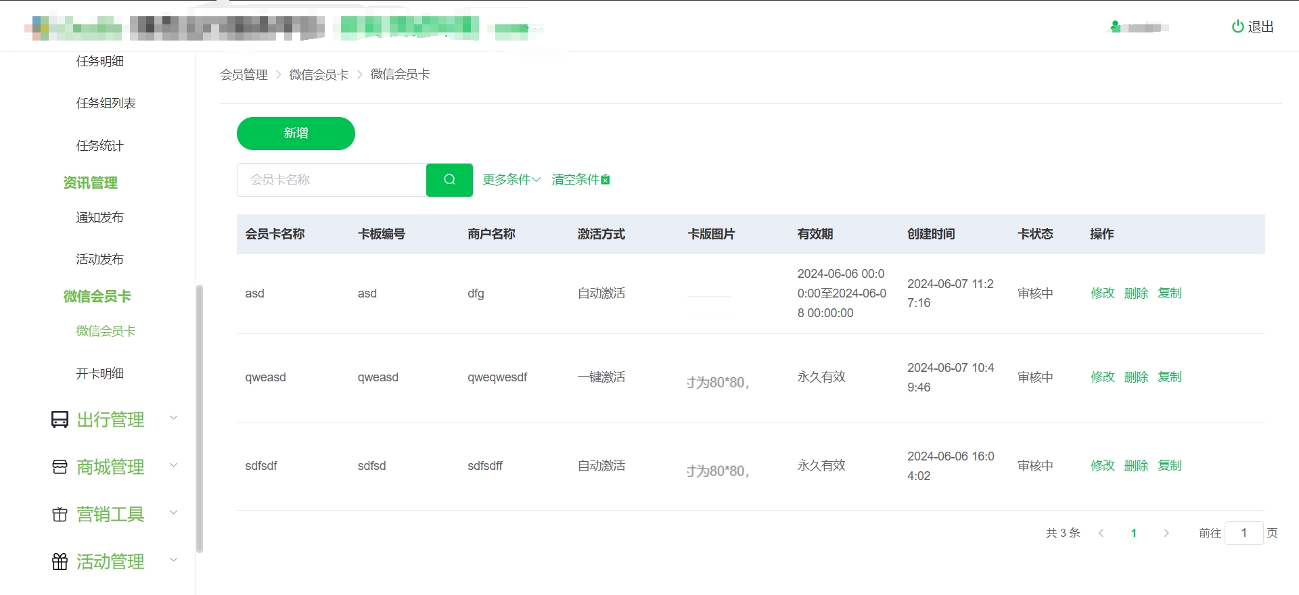Click the 有效期 column header
Screen dimensions: 1299x595
tap(815, 235)
